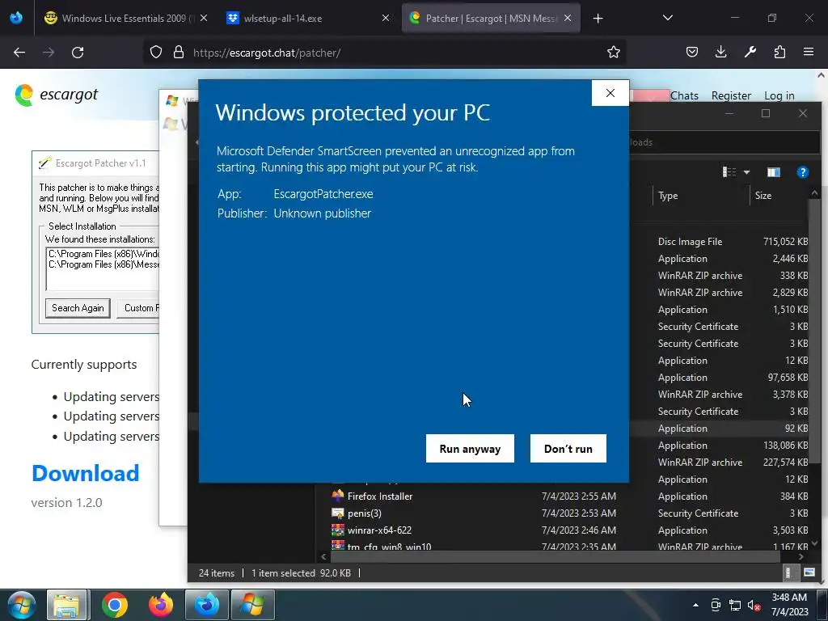Click Run anyway in SmartScreen dialog
The width and height of the screenshot is (828, 621).
click(x=470, y=448)
